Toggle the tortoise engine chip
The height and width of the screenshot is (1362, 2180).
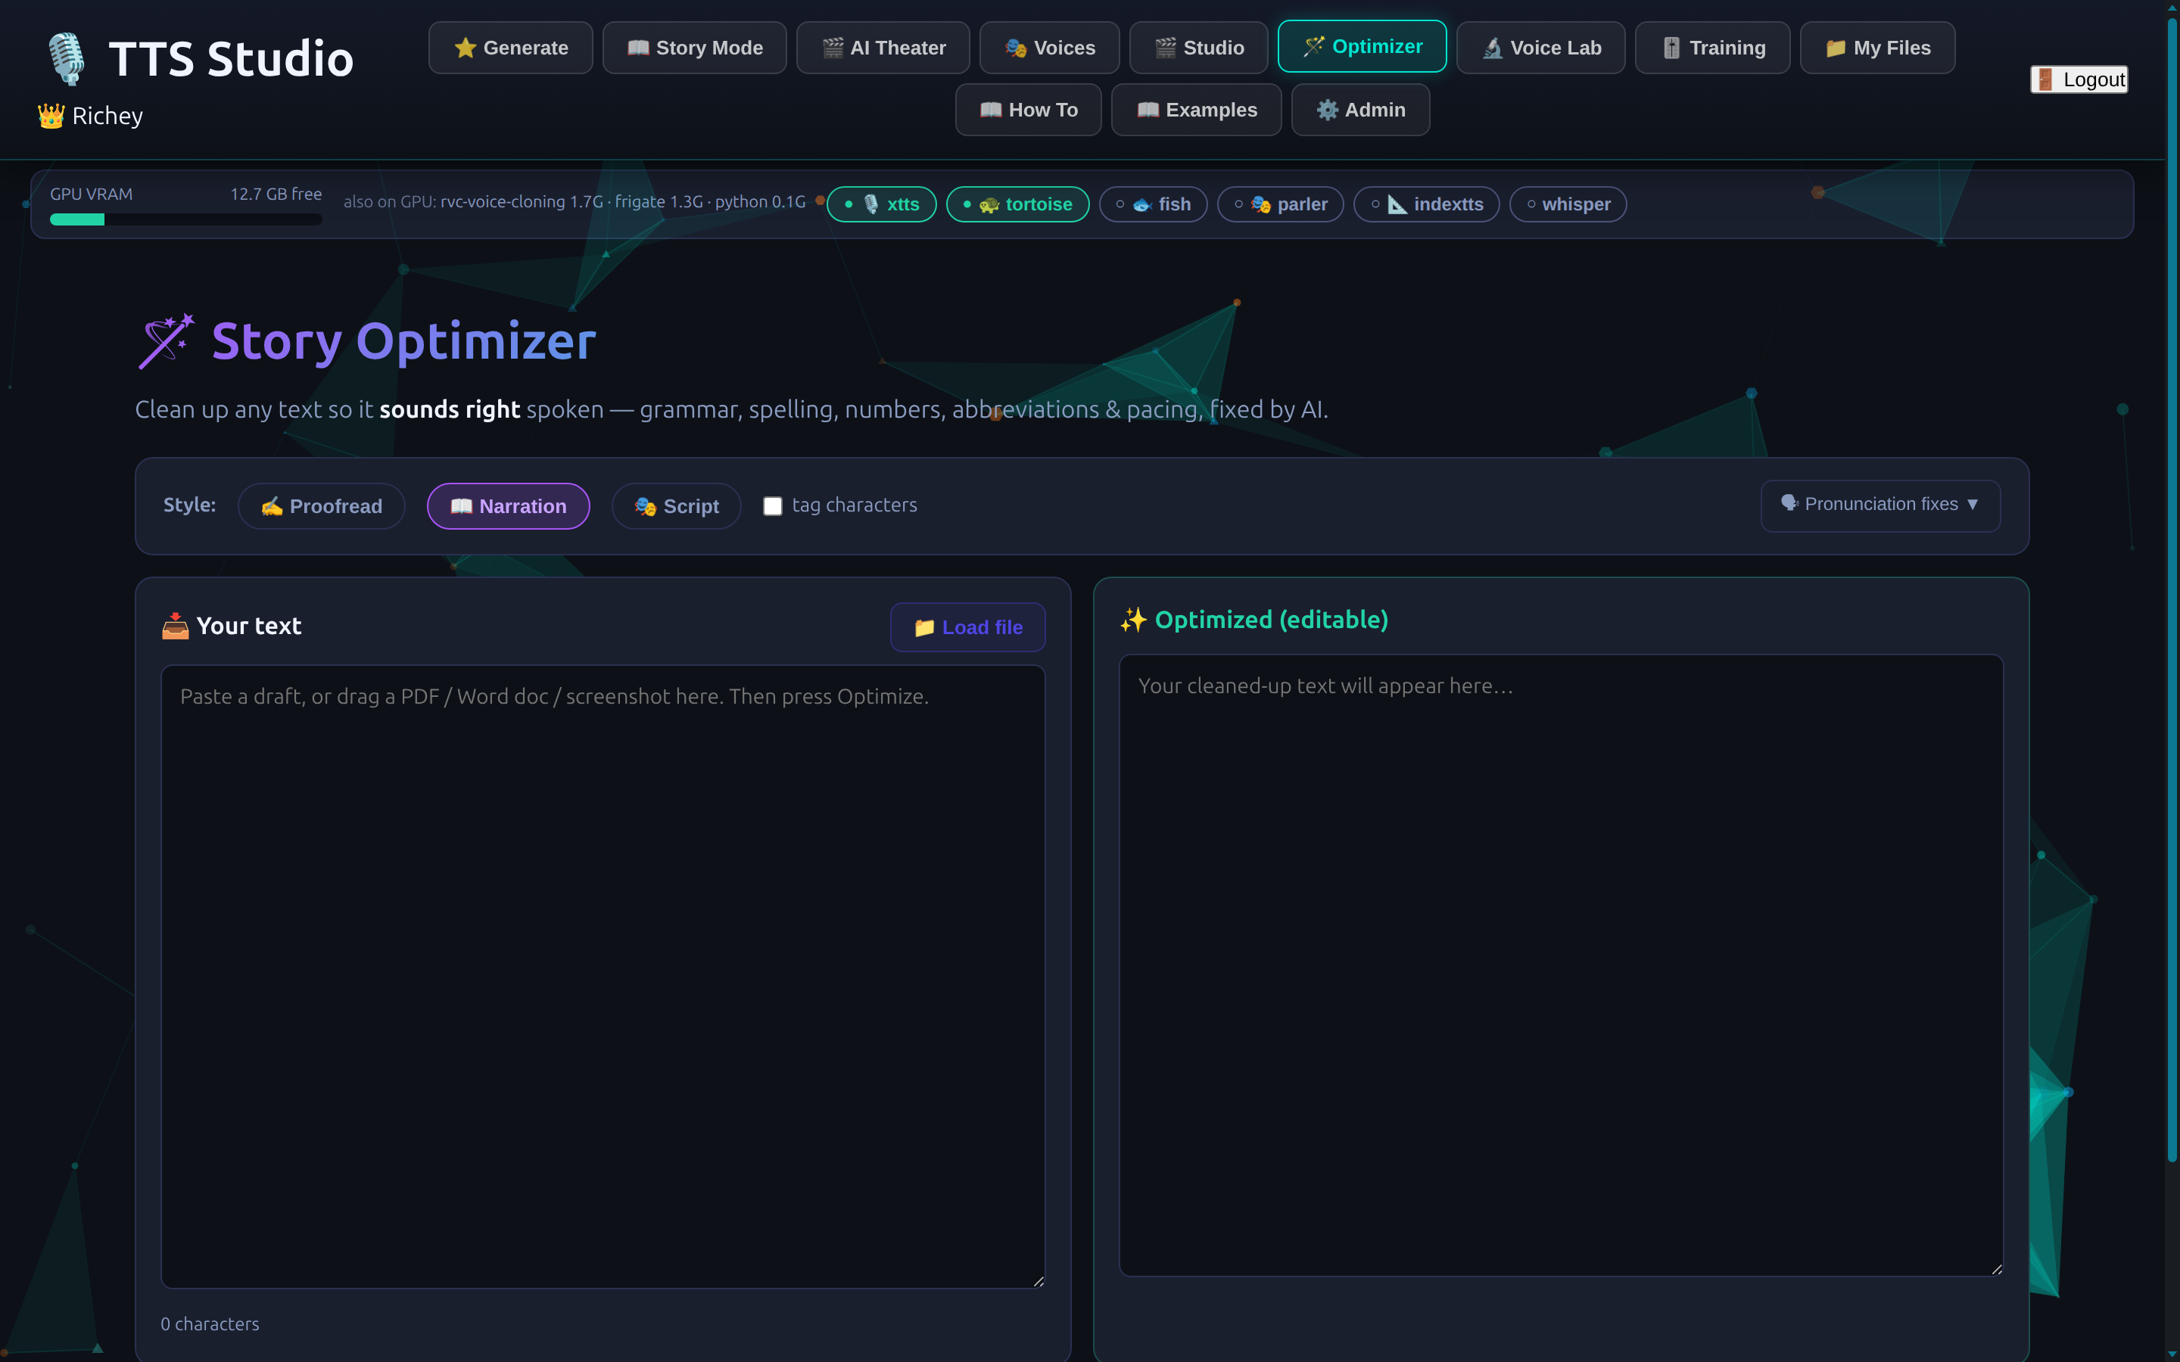[x=1017, y=204]
